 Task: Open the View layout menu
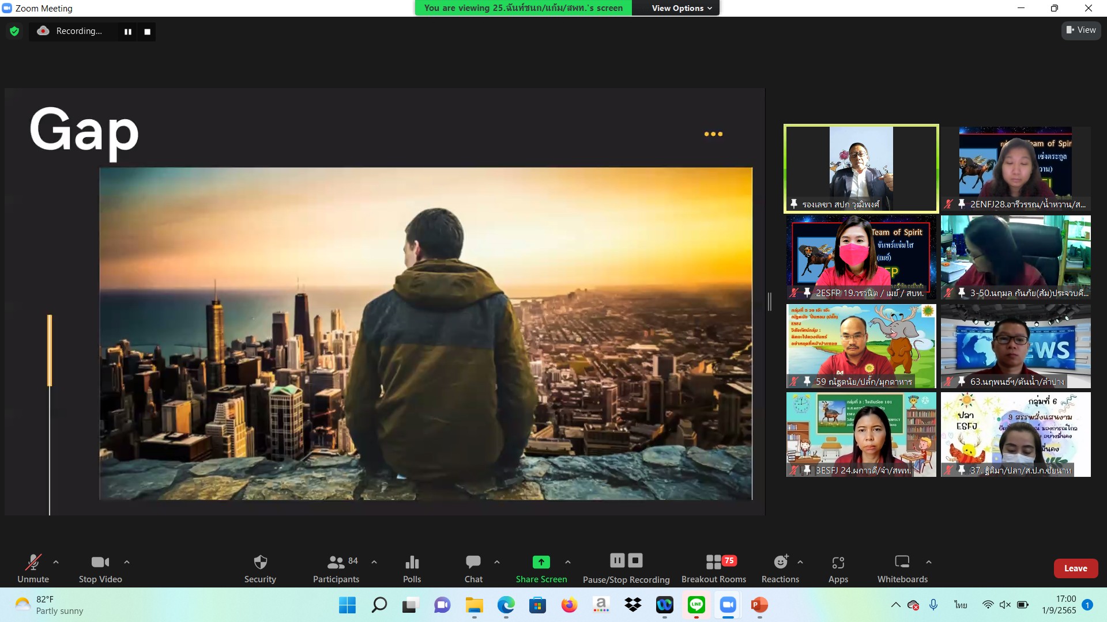coord(1081,30)
